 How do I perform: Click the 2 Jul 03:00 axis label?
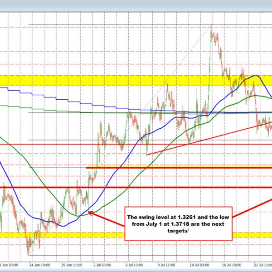pos(102,265)
